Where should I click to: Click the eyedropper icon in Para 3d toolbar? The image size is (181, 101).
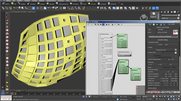tap(121, 25)
